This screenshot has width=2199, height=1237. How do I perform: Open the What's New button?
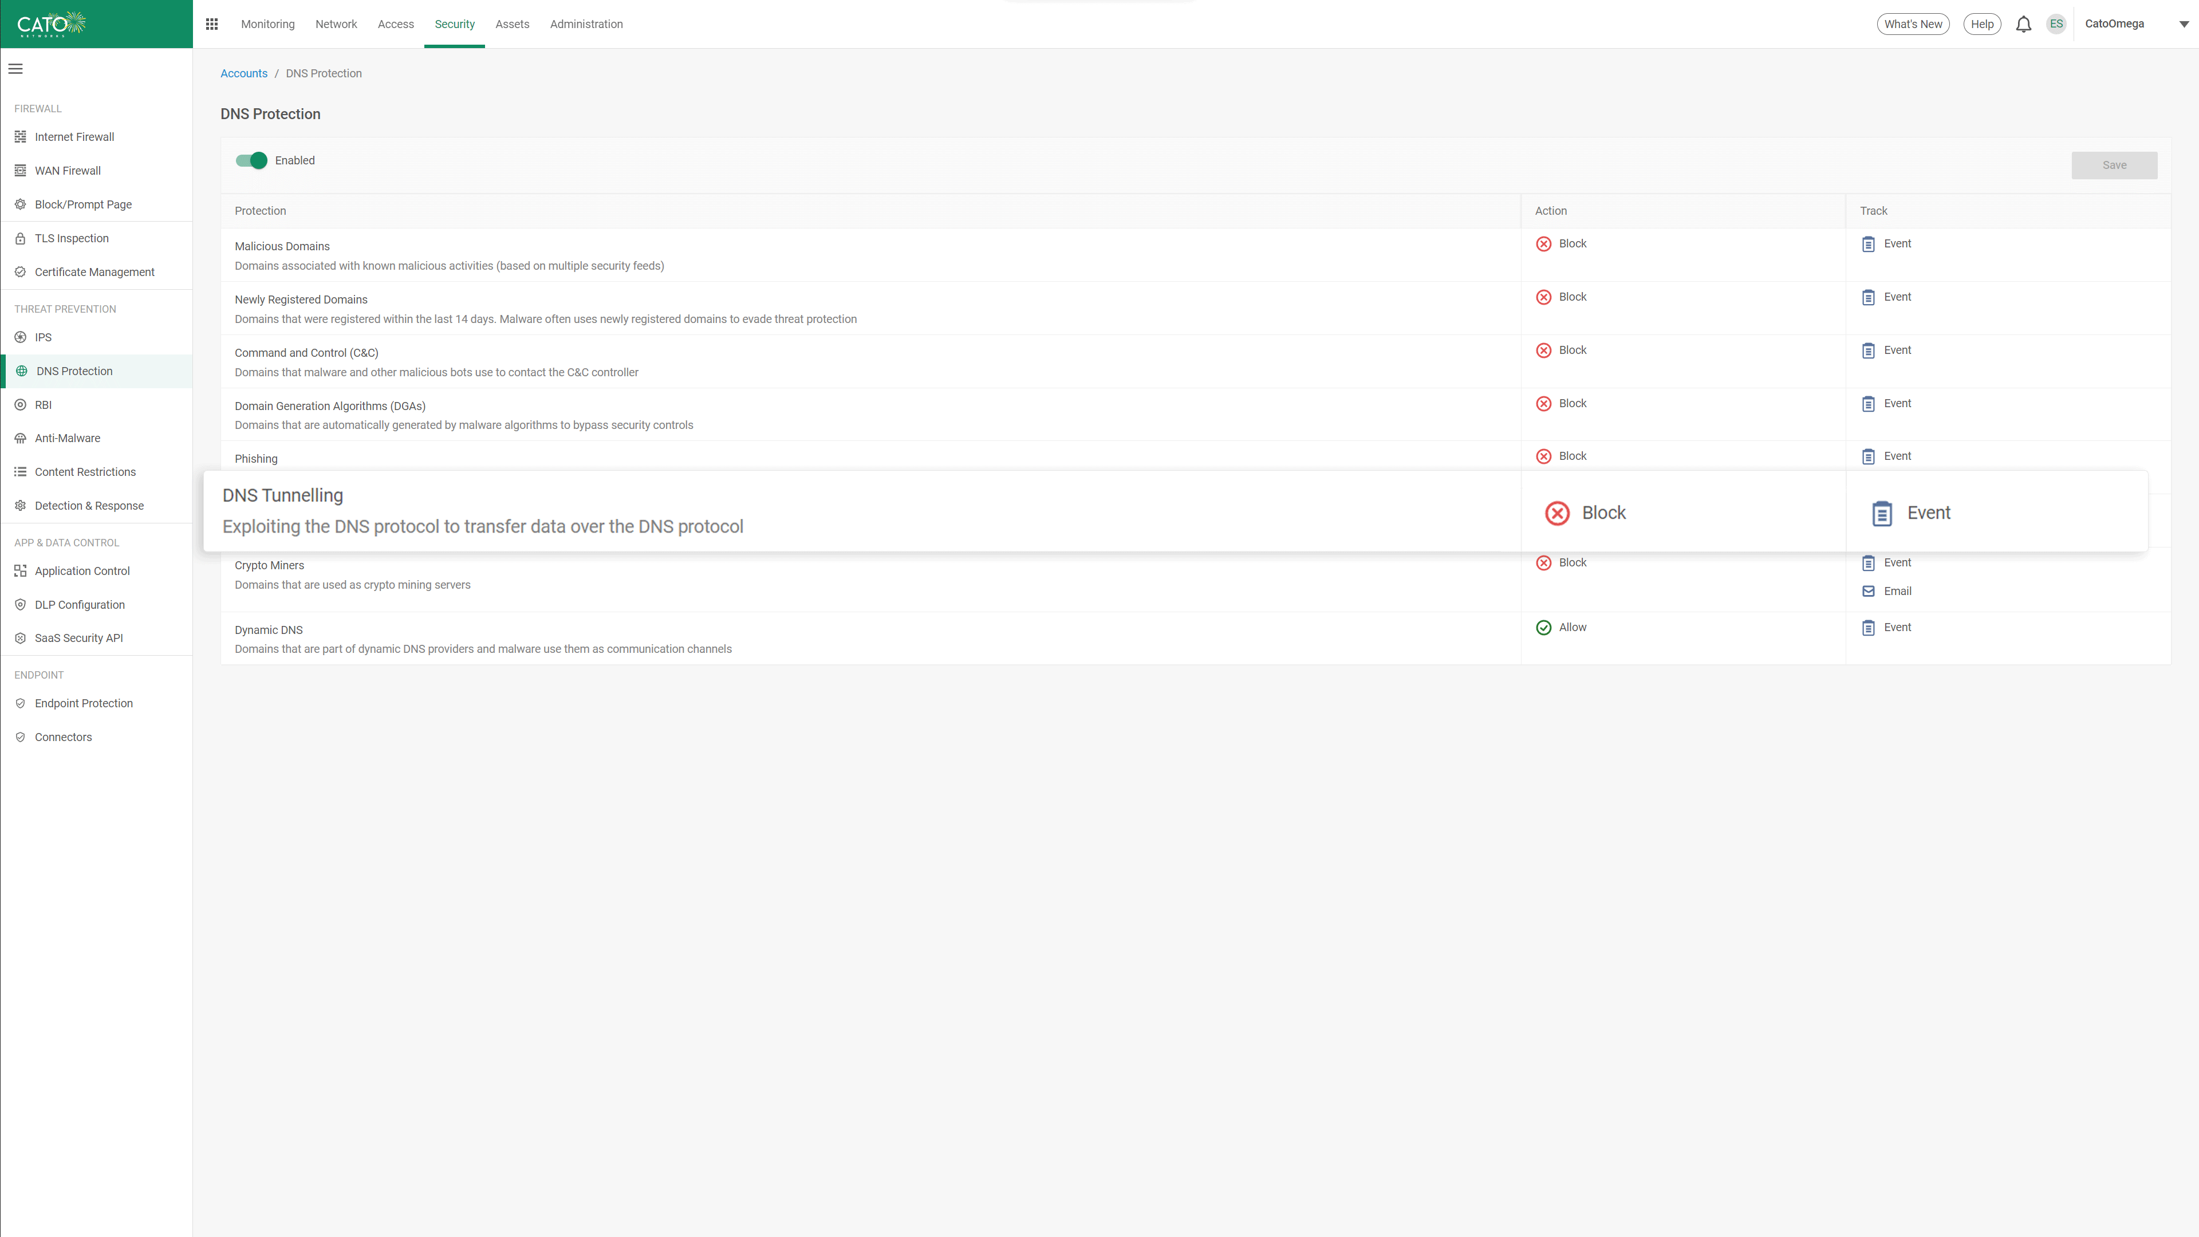point(1912,24)
